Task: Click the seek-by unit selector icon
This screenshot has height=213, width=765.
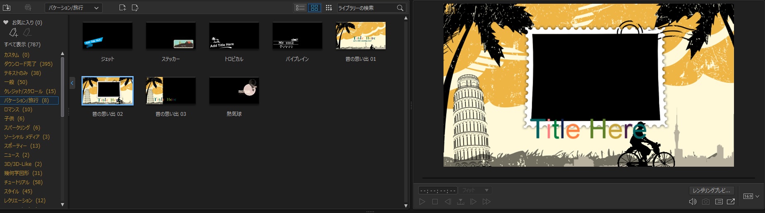Action: (460, 201)
